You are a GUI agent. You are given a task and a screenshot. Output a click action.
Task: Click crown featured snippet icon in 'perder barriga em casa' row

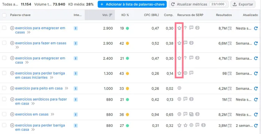coord(179,125)
